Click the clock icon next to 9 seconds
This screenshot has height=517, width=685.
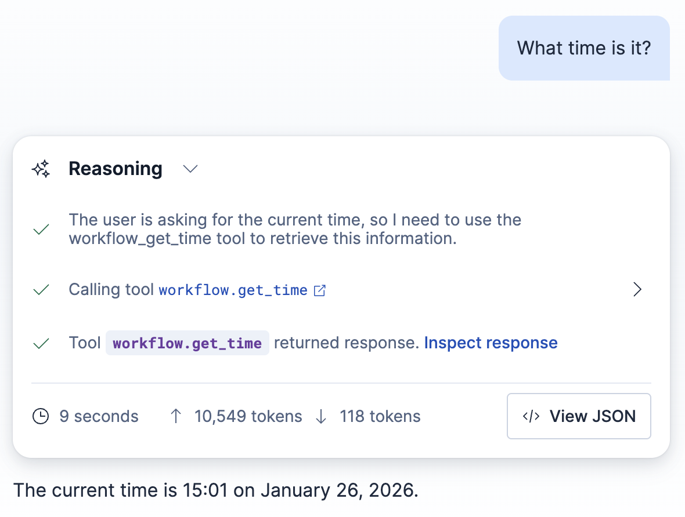pos(41,416)
